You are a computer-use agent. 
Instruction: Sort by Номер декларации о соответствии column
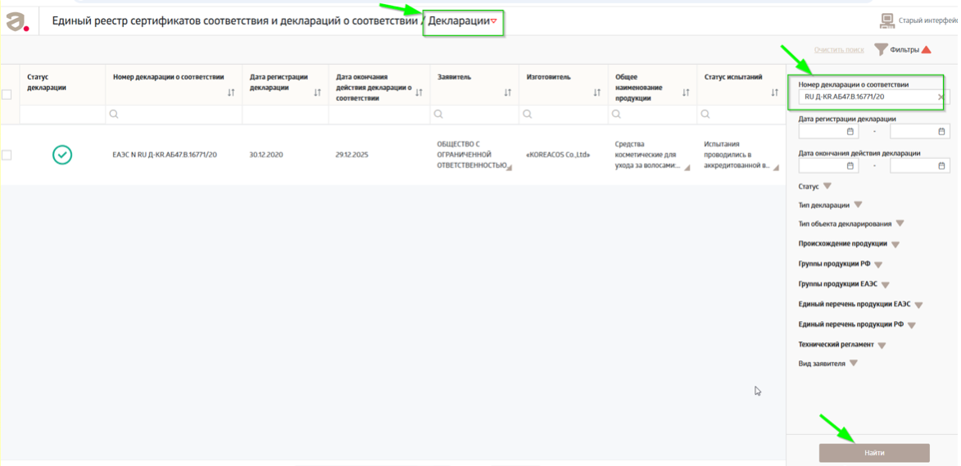click(x=232, y=93)
